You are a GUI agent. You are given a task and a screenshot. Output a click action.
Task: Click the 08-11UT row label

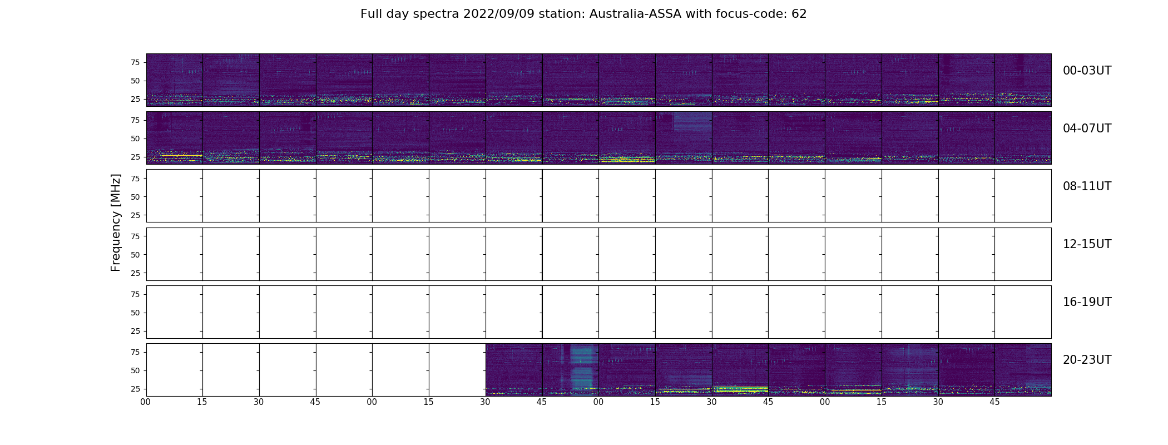tap(1087, 186)
